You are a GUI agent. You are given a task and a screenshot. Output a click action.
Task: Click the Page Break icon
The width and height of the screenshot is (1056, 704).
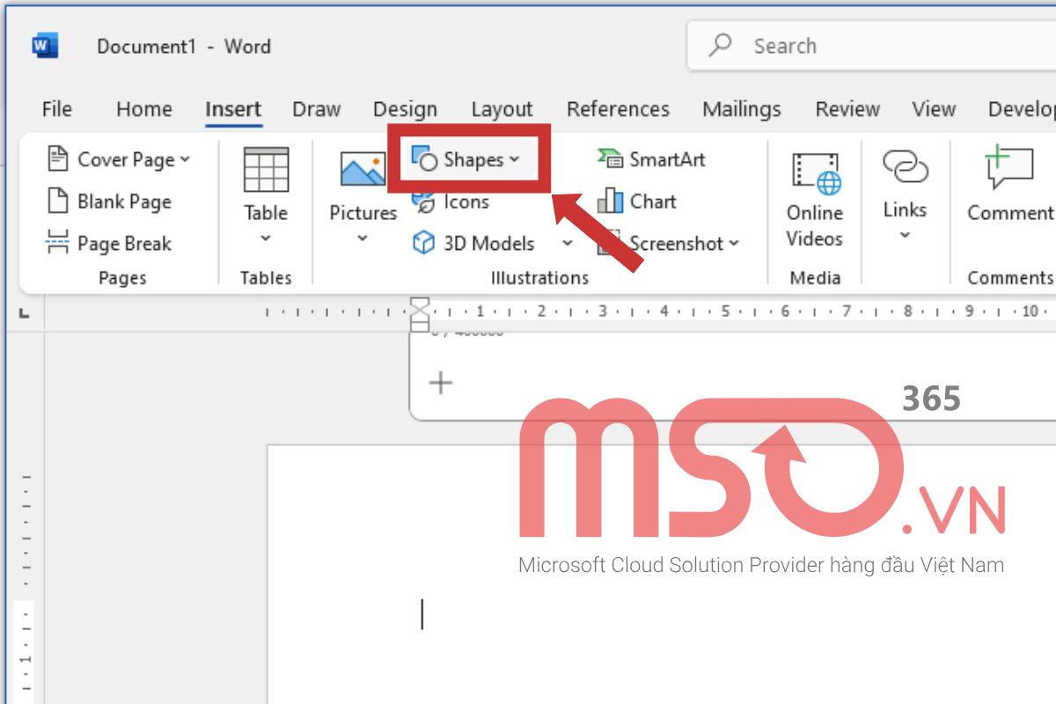coord(57,244)
